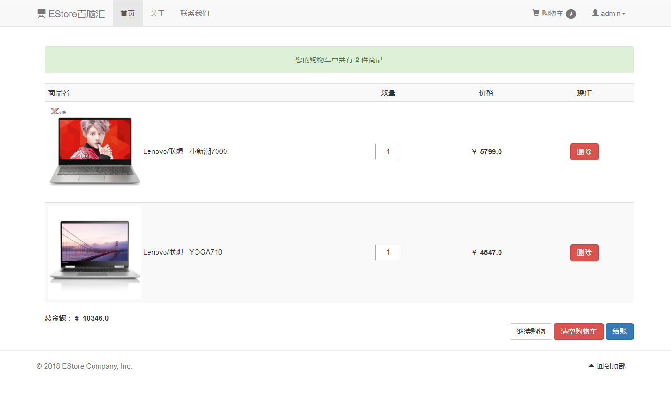Screen dimensions: 671x399
Task: Open the 首页 nav tab
Action: (128, 13)
